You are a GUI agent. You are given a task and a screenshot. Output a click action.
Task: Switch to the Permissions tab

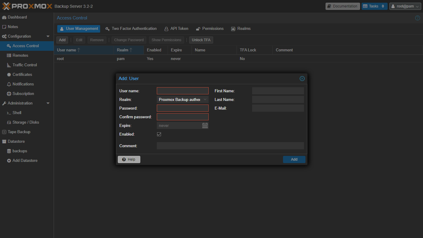[210, 29]
